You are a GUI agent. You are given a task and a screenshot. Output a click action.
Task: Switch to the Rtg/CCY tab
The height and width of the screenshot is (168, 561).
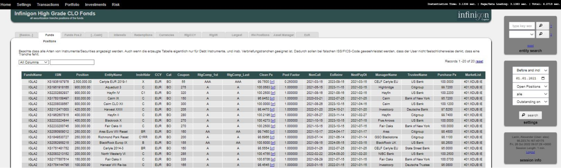click(x=190, y=35)
